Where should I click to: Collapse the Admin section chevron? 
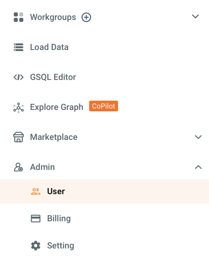pyautogui.click(x=198, y=167)
